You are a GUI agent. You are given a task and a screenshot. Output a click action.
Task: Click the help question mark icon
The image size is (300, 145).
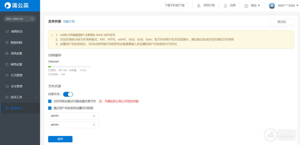click(246, 6)
